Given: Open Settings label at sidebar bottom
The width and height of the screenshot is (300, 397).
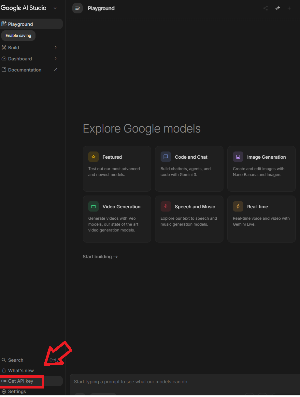Looking at the screenshot, I should (x=17, y=391).
